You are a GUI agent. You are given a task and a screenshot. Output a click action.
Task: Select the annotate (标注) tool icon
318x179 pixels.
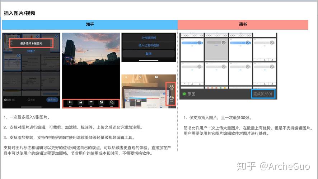tap(112, 103)
